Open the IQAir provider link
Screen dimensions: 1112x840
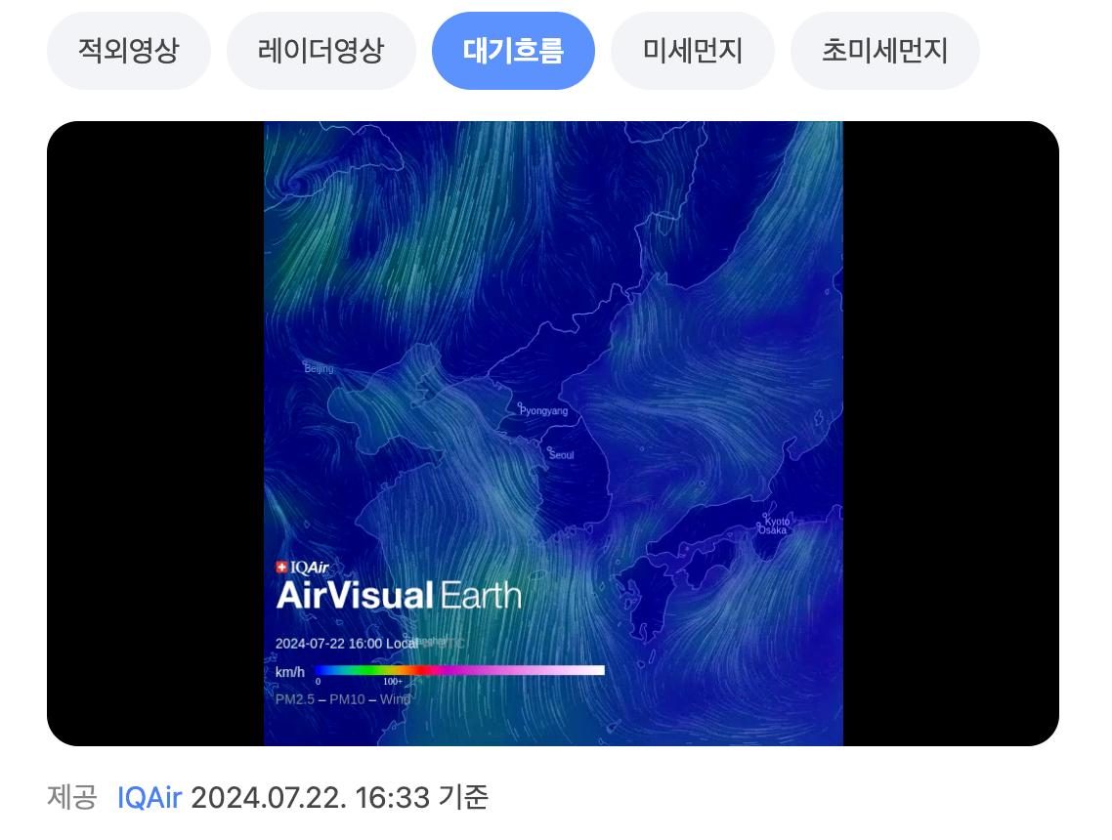coord(150,798)
